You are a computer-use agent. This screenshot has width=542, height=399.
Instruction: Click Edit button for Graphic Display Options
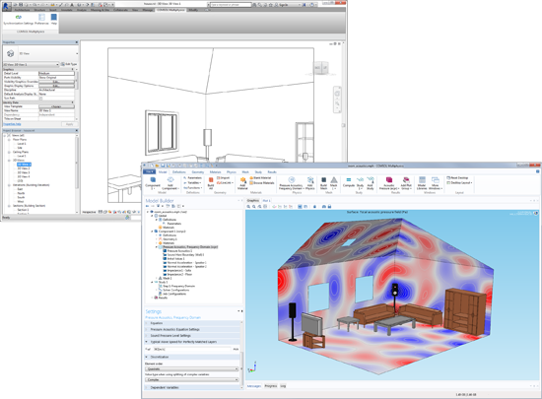[56, 86]
